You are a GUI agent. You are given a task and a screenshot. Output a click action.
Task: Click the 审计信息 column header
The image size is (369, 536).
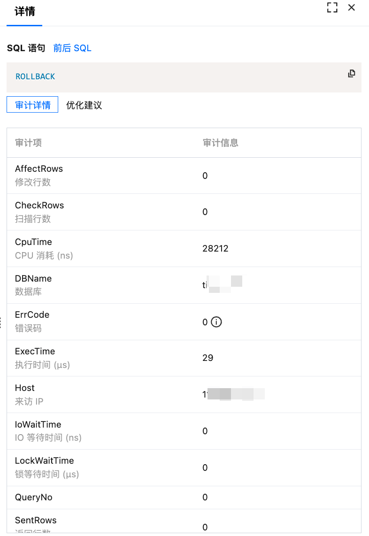tap(221, 143)
